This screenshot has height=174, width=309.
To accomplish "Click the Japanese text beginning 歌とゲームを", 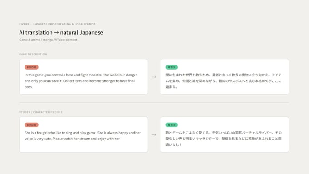I will click(224, 139).
